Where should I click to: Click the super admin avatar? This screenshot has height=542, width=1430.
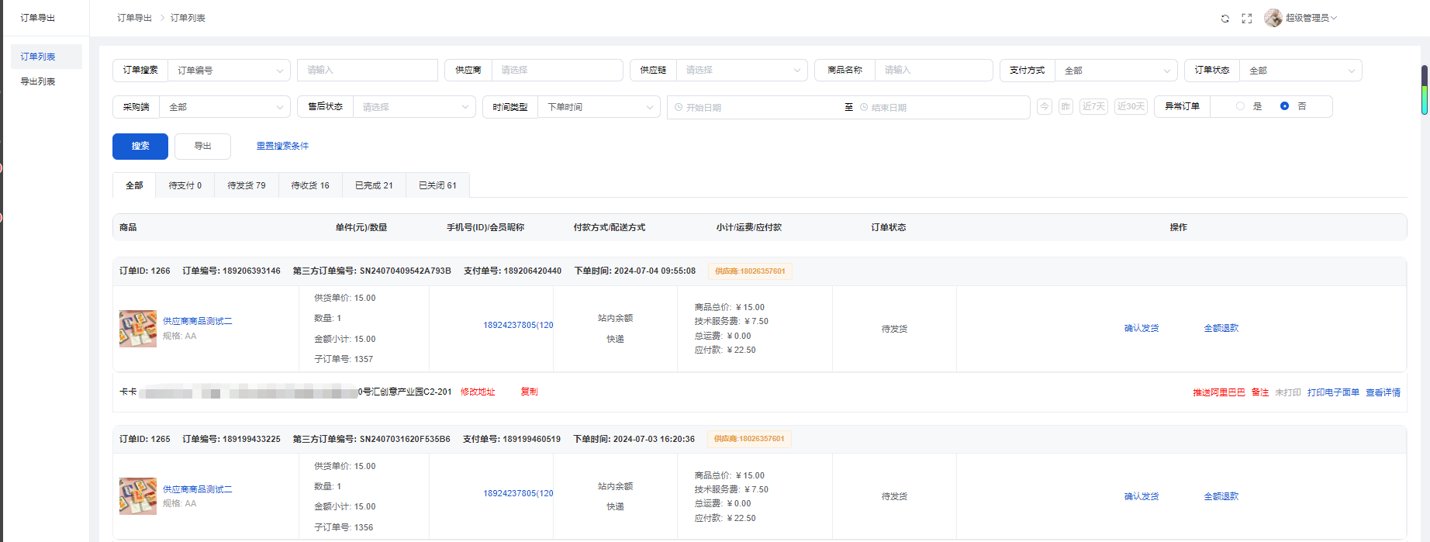pos(1273,18)
